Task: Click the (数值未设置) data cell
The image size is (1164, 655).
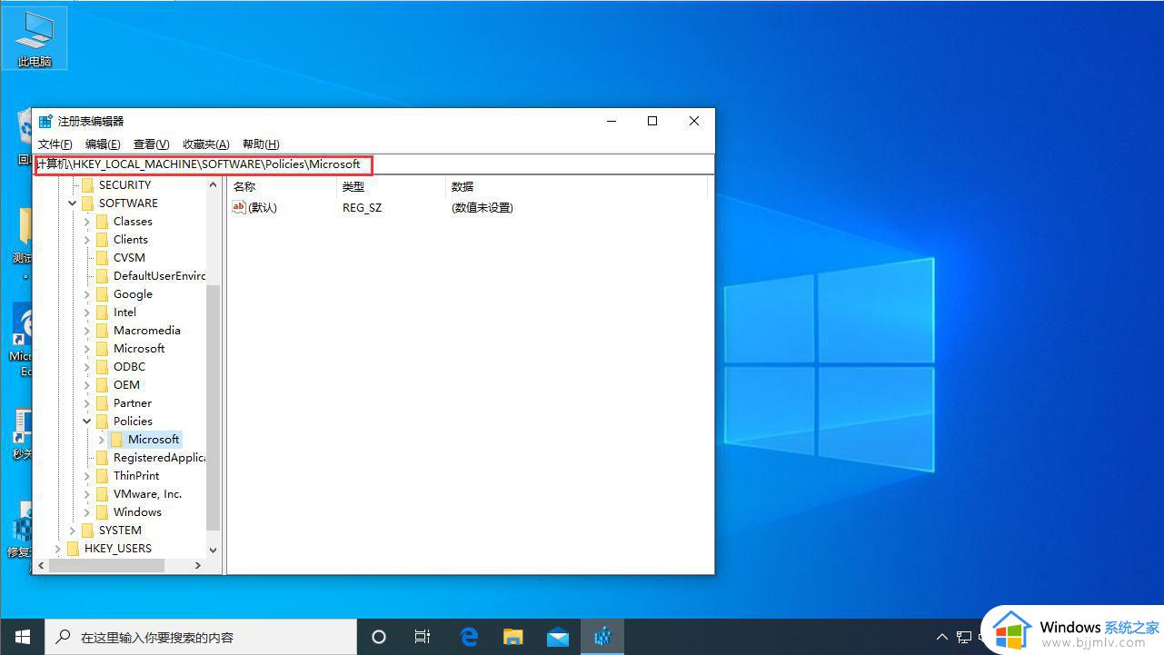Action: 482,207
